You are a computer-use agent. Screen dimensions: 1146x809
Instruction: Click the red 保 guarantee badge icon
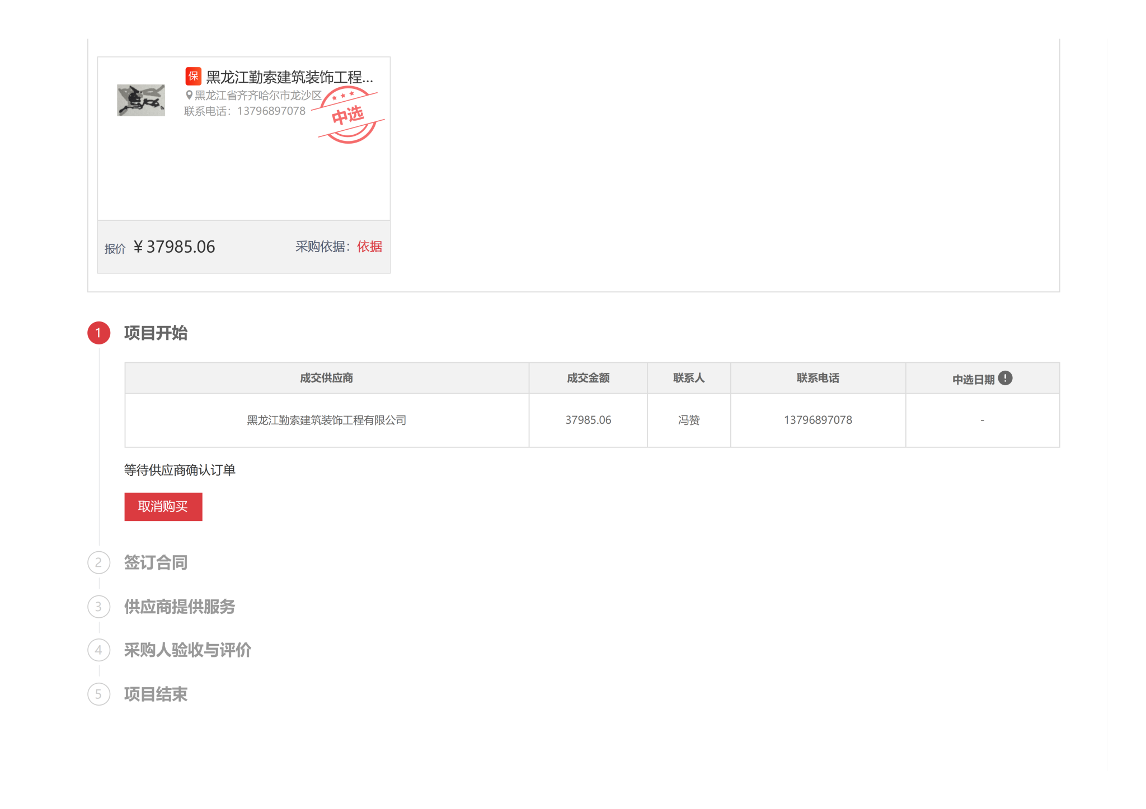[x=193, y=76]
